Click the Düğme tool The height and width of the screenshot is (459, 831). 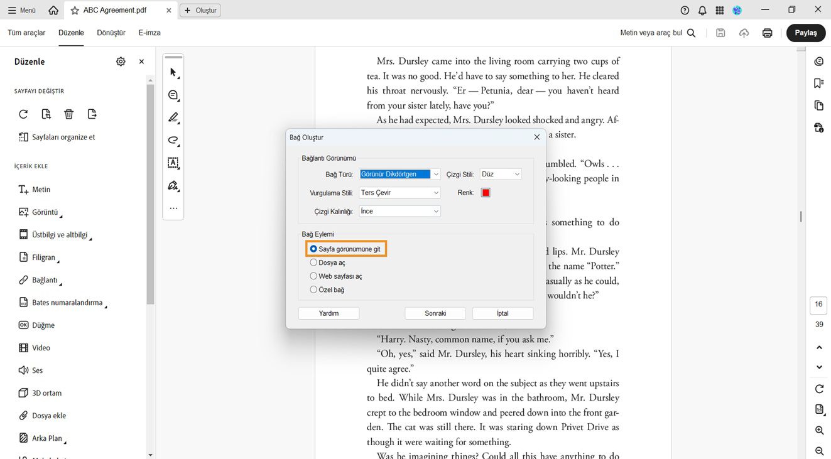tap(36, 325)
